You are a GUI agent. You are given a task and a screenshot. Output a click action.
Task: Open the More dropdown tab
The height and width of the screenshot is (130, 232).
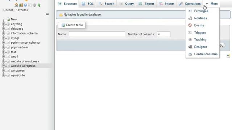pyautogui.click(x=212, y=4)
